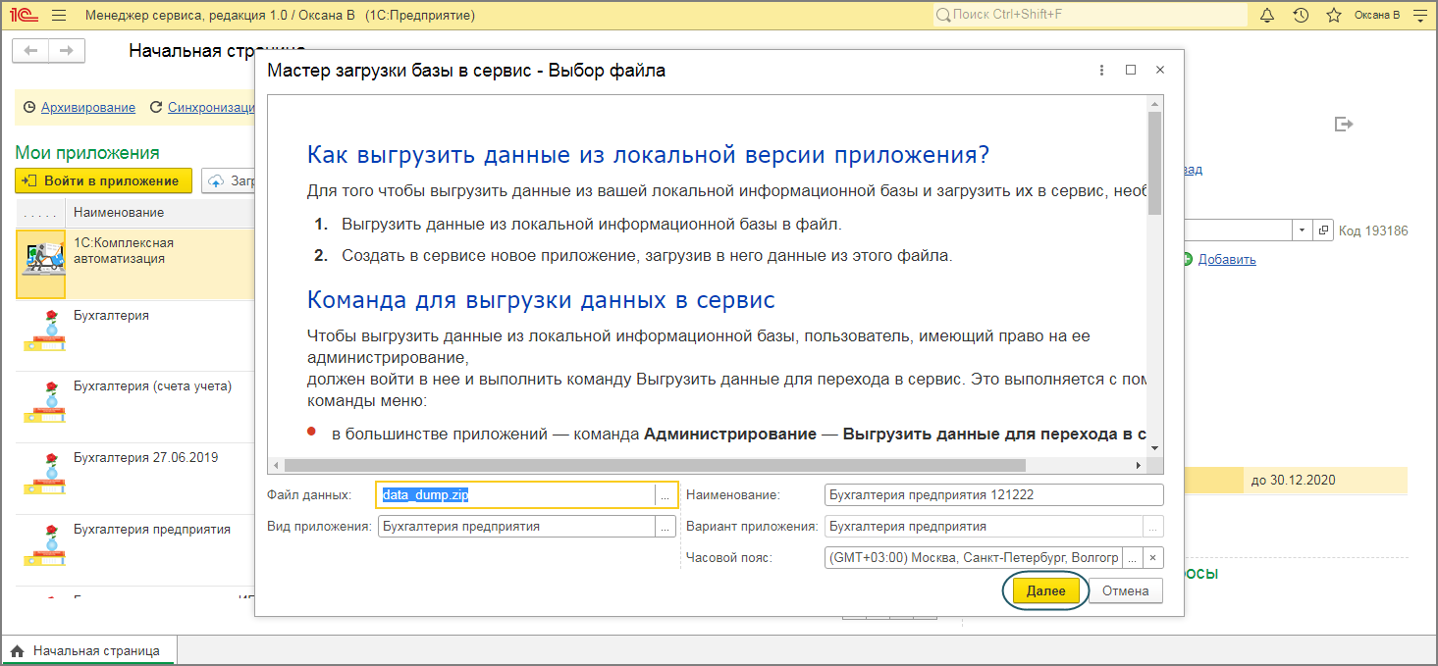Click the Отмена button
1438x666 pixels.
pos(1125,590)
